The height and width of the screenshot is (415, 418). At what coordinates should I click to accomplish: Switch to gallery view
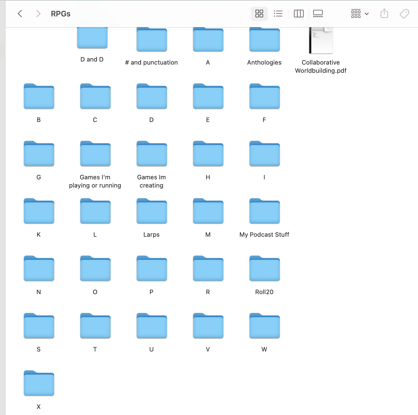[318, 14]
